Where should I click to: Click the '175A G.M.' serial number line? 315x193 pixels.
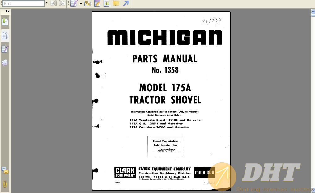click(156, 124)
